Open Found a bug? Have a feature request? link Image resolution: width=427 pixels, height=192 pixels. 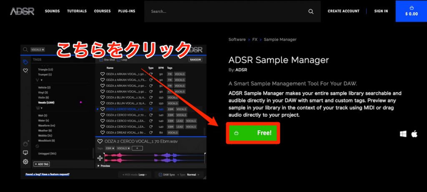[48, 174]
